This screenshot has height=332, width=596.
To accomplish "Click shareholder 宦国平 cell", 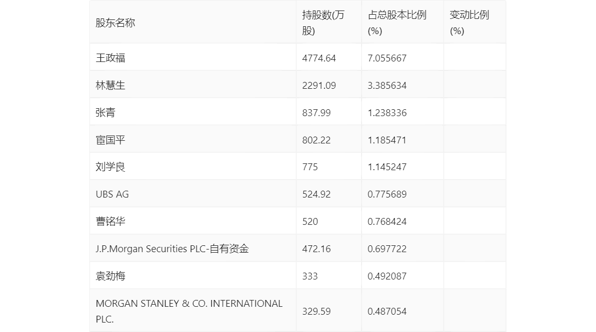I will (x=110, y=140).
